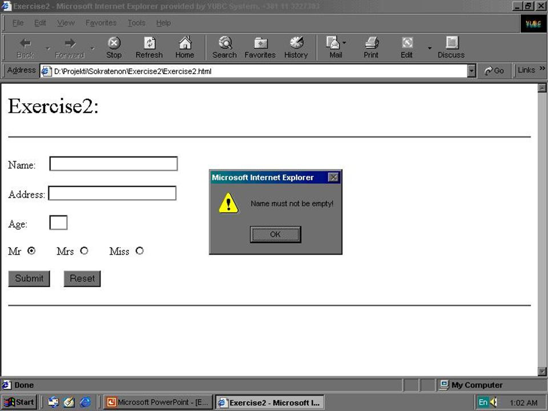Click the Age input field

coord(58,223)
